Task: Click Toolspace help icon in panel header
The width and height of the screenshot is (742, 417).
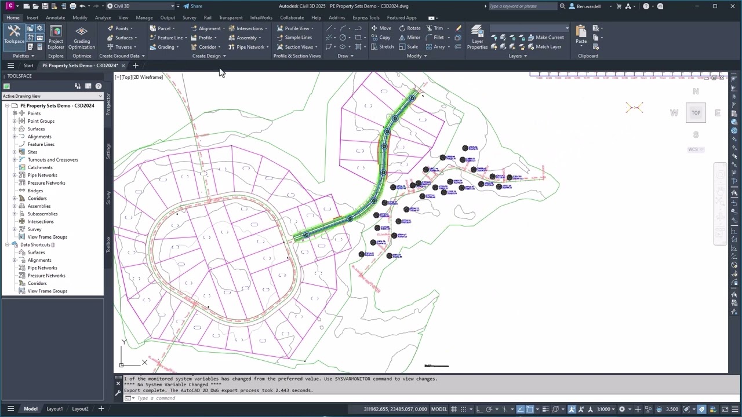Action: (99, 86)
